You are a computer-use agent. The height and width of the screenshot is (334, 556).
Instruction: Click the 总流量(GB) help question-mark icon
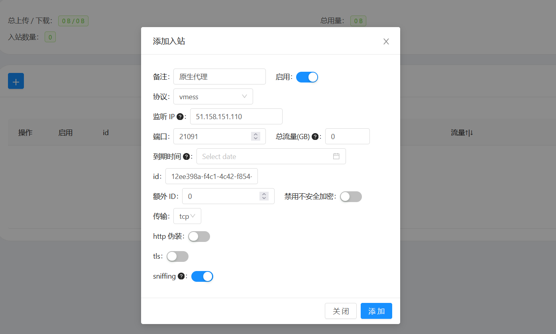coord(315,137)
